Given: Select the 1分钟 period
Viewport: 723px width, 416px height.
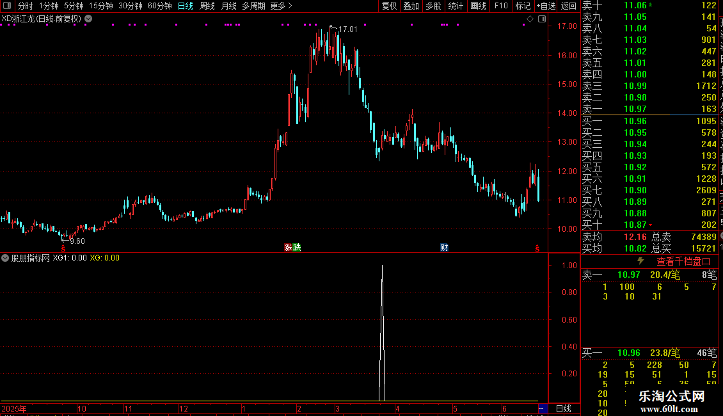Looking at the screenshot, I should 49,6.
